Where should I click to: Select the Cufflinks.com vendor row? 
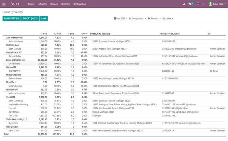click(114, 45)
